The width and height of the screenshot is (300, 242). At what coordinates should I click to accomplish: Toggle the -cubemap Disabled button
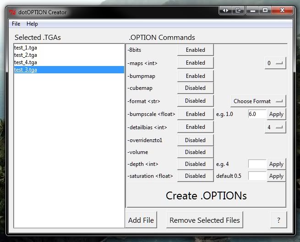(196, 88)
